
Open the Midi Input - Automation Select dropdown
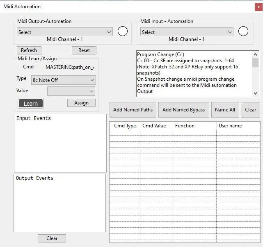point(187,32)
